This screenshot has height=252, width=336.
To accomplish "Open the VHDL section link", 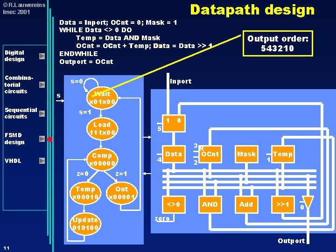I will [13, 161].
